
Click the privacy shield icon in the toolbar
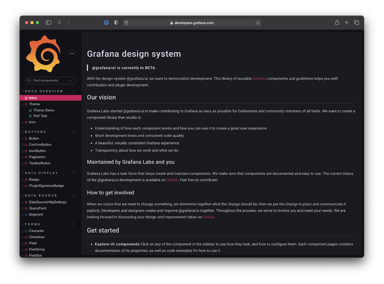pyautogui.click(x=116, y=23)
